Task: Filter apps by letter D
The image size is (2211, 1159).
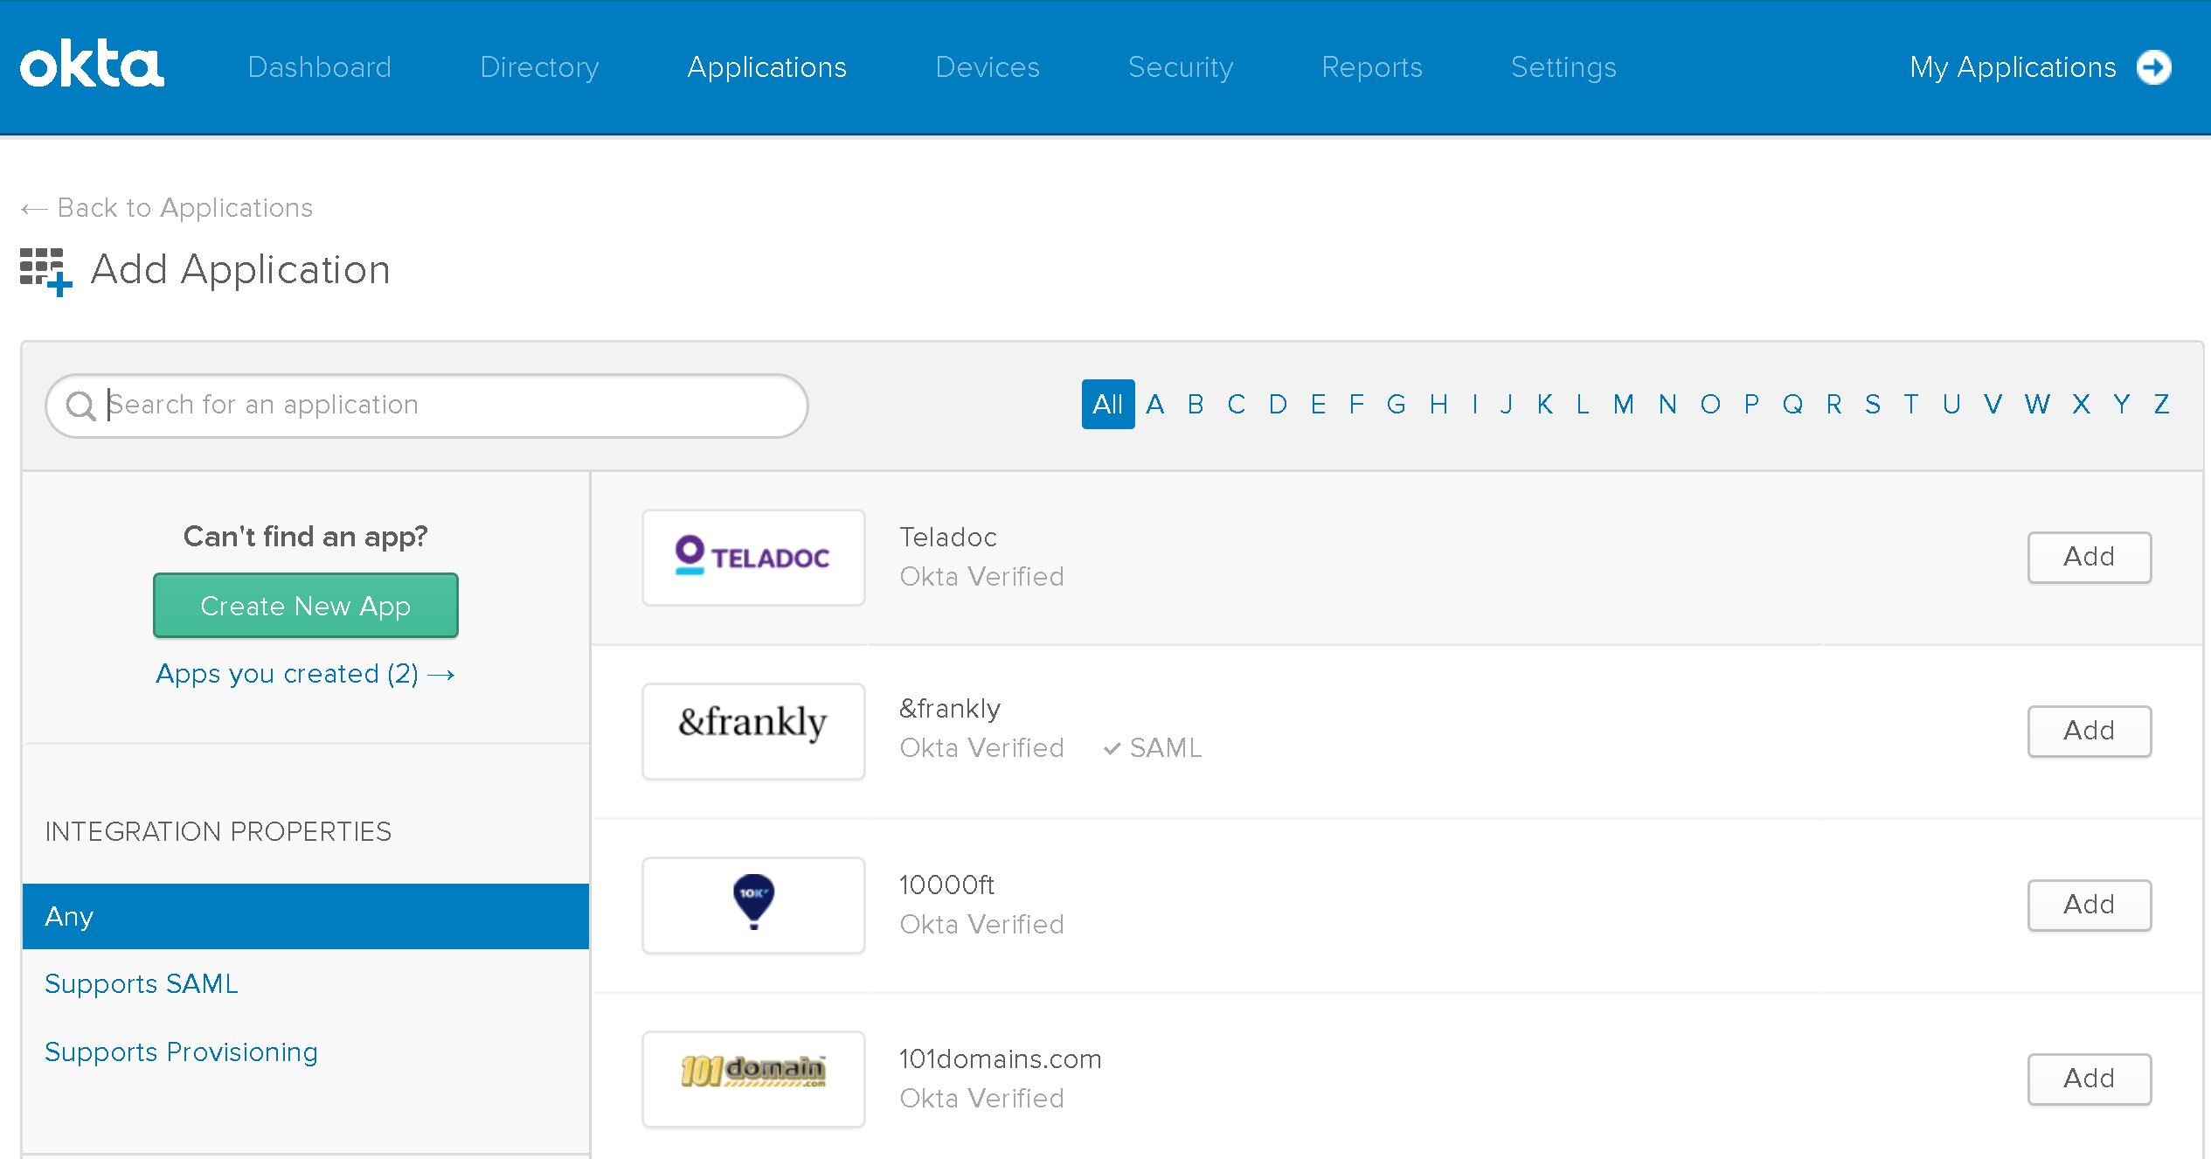Action: [x=1278, y=404]
